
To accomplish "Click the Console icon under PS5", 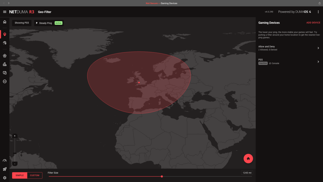I will point(270,63).
